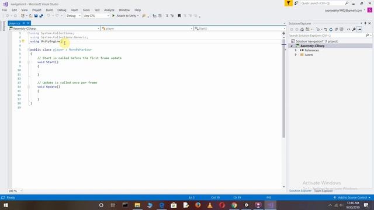This screenshot has width=374, height=210.
Task: Toggle auto hide pin for Solution Explorer
Action: point(365,23)
